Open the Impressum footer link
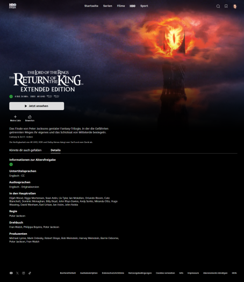 point(193,273)
